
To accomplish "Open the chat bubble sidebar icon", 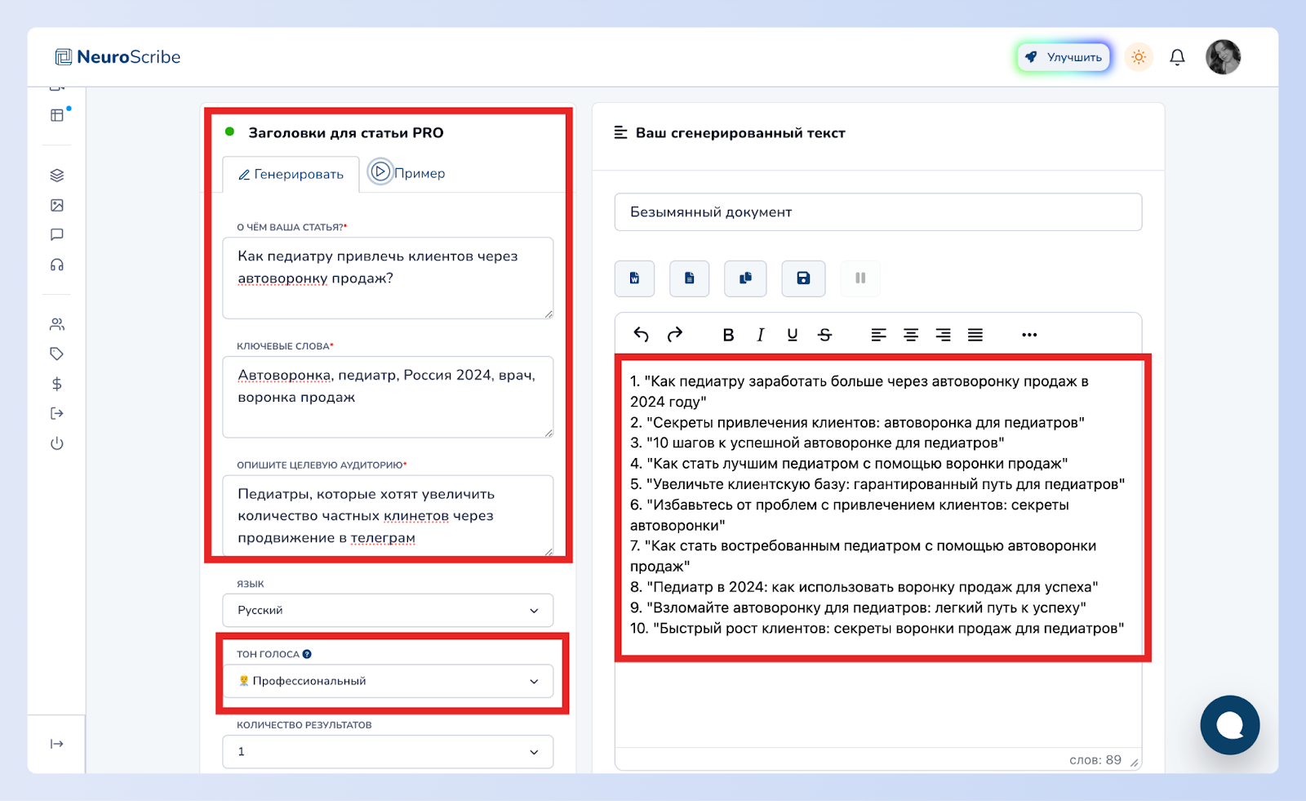I will [x=57, y=235].
